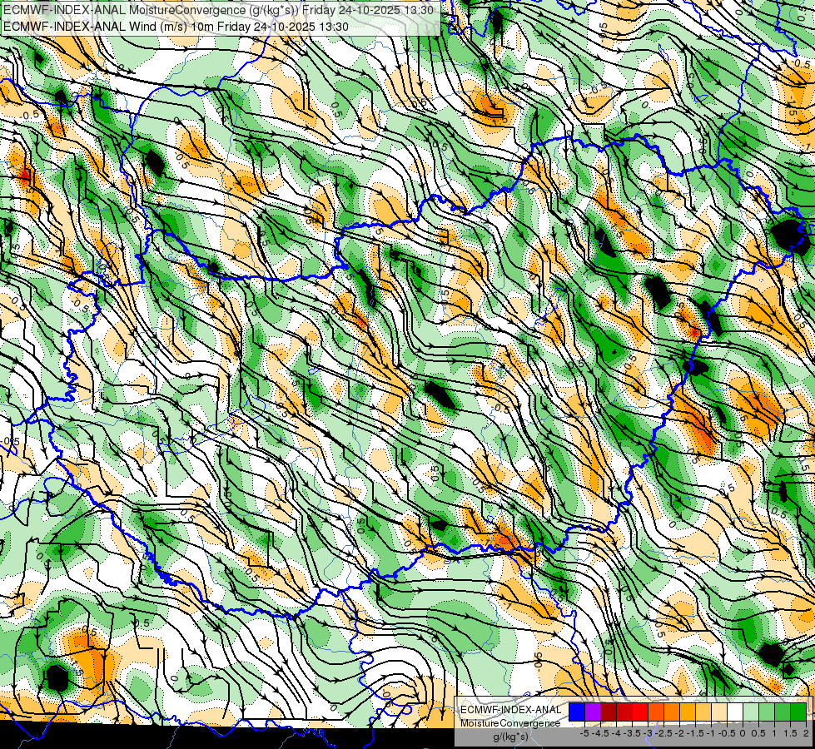815x749 pixels.
Task: Click the legend tick label 2
Action: coord(806,733)
